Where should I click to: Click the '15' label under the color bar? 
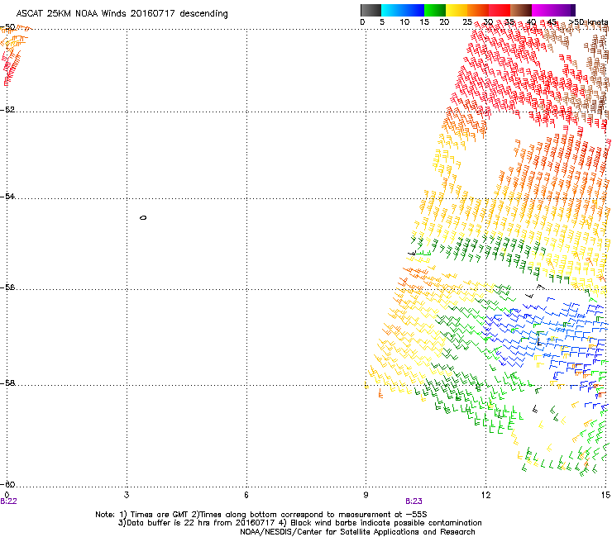[x=424, y=22]
